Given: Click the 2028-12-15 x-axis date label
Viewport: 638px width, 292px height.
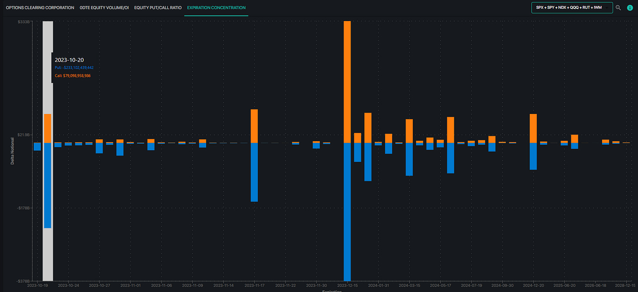Looking at the screenshot, I should [x=625, y=285].
